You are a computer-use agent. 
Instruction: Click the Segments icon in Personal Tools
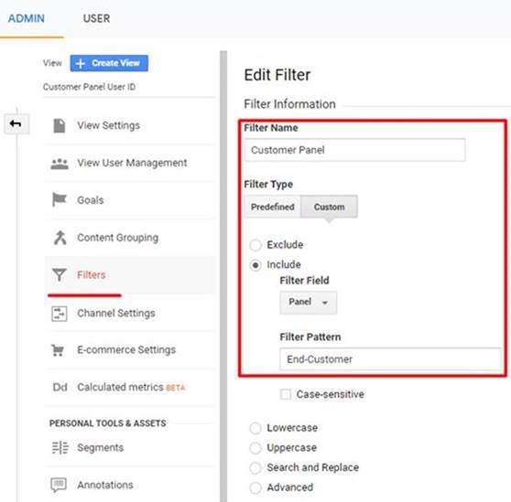coord(60,448)
